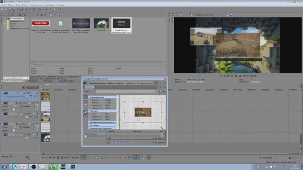Collapse the Расположение section header

tap(102, 97)
